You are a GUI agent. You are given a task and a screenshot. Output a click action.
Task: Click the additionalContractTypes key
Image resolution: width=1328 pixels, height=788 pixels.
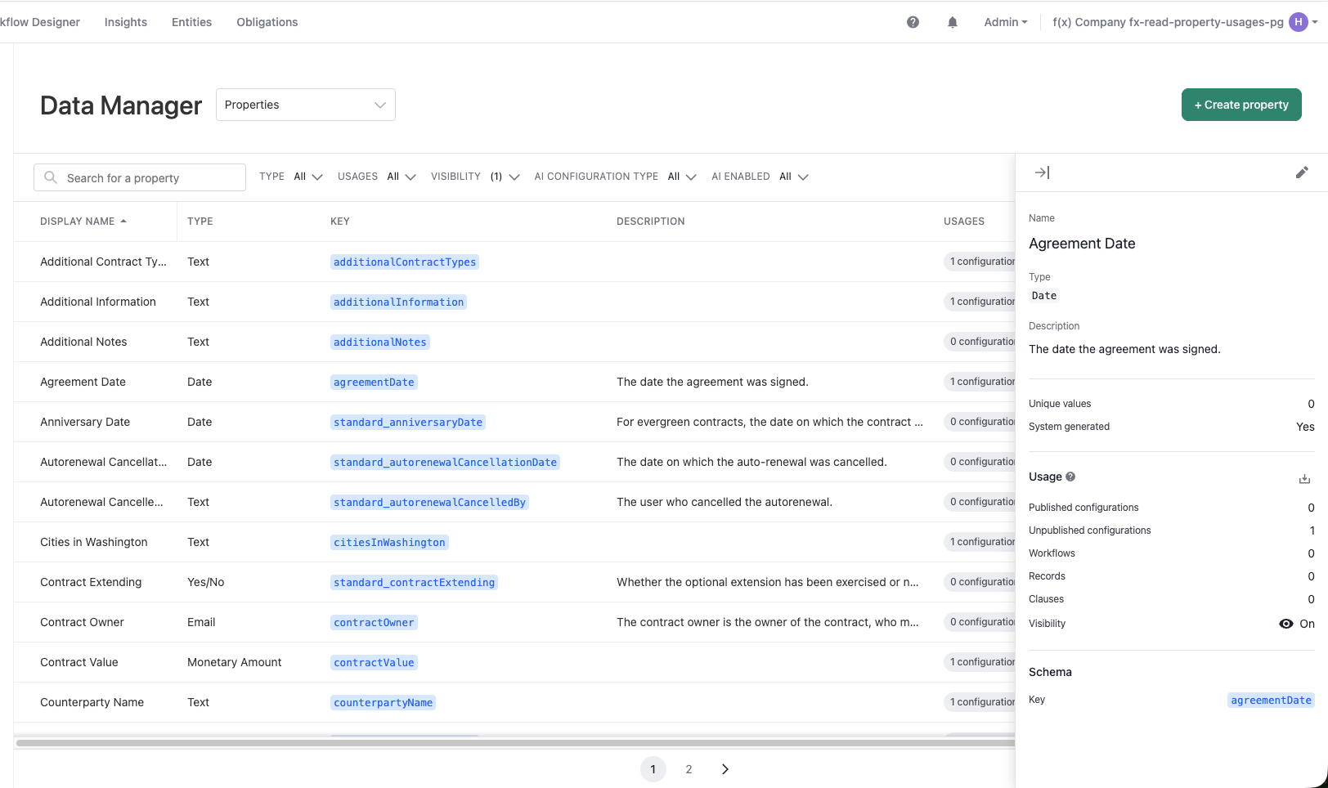click(405, 262)
